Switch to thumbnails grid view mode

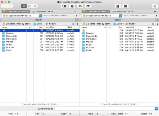pyautogui.click(x=35, y=6)
